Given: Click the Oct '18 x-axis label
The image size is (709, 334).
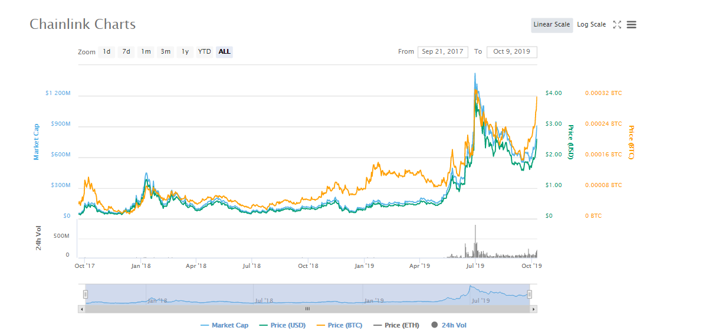Looking at the screenshot, I should pyautogui.click(x=308, y=266).
